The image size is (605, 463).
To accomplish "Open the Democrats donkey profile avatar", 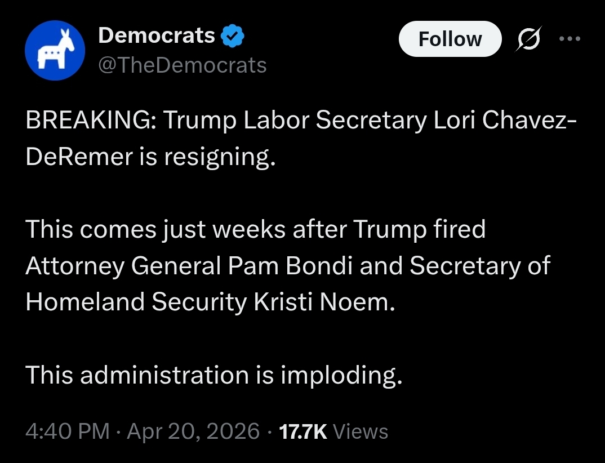I will [x=55, y=51].
